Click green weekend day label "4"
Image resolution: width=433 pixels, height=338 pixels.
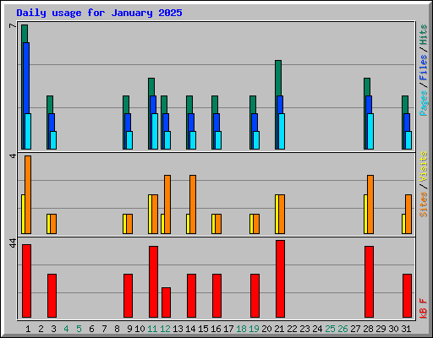pyautogui.click(x=66, y=329)
